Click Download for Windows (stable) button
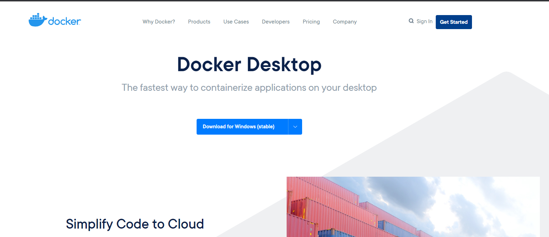Viewport: 549px width, 237px height. coord(242,127)
